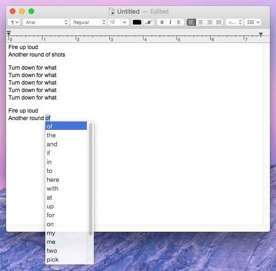Open the list bullets and numbering menu
Screen dimensions: 276x271
pyautogui.click(x=253, y=22)
